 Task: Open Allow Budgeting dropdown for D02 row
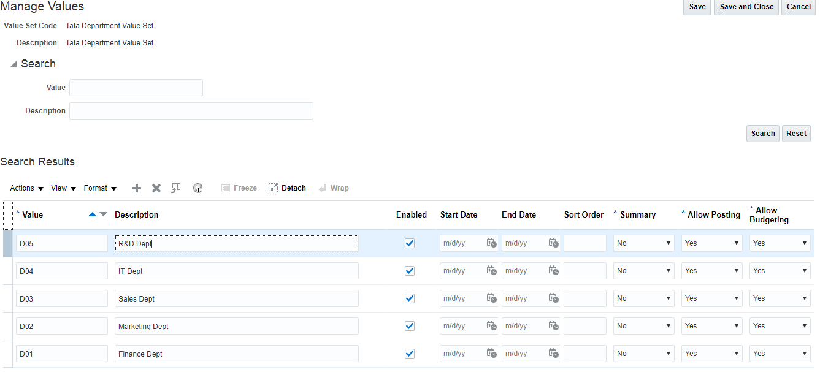pyautogui.click(x=780, y=326)
